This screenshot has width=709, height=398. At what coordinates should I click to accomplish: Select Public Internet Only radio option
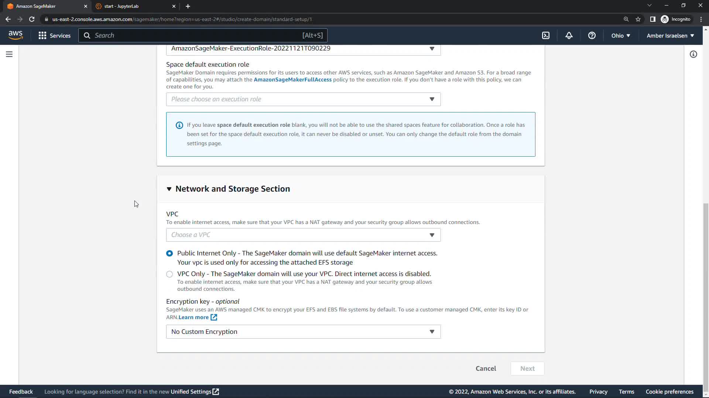click(x=169, y=253)
